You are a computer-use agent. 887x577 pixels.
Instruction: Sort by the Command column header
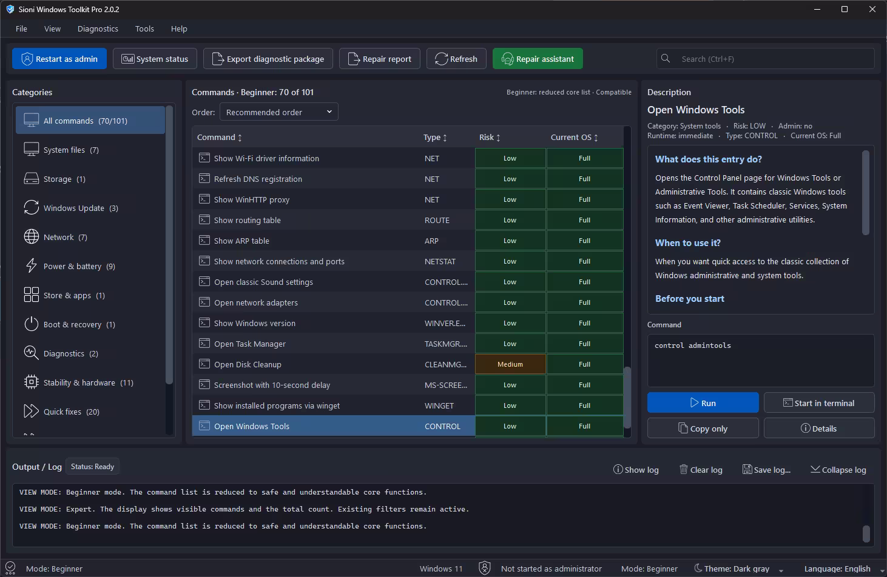click(x=220, y=138)
